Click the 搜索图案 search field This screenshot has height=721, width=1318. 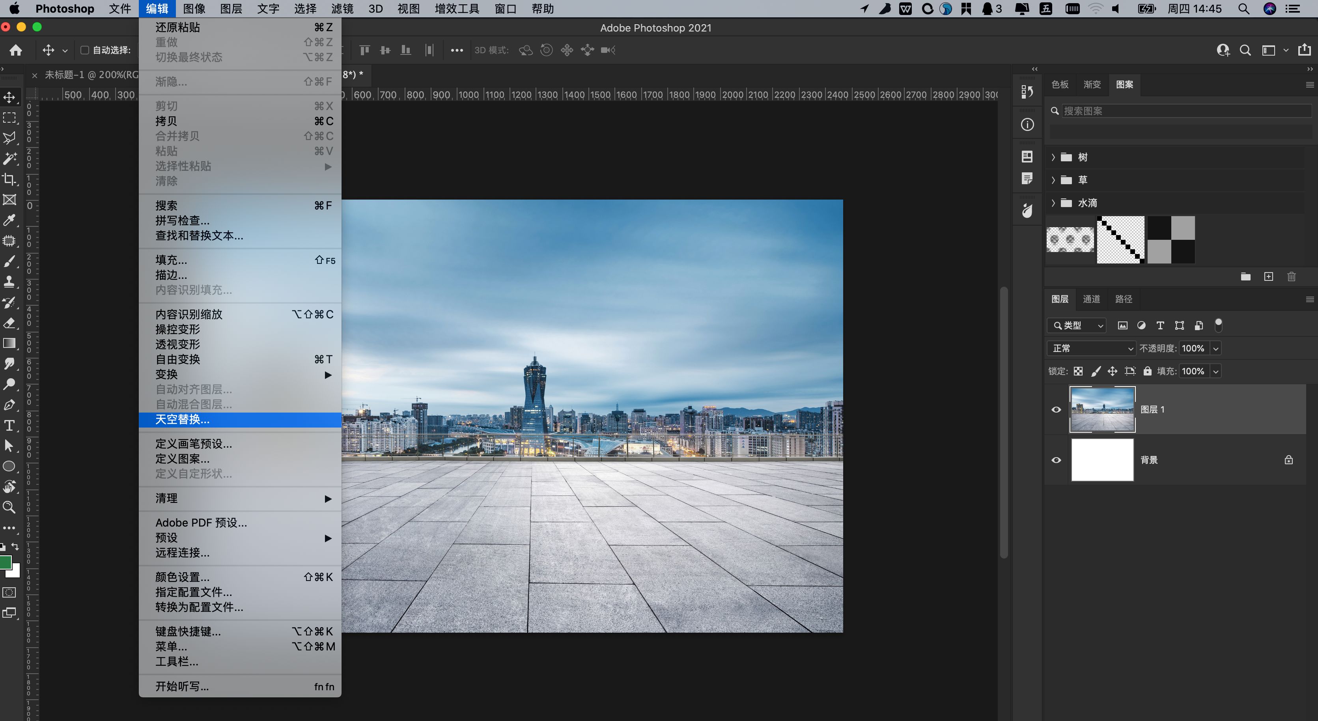point(1187,111)
